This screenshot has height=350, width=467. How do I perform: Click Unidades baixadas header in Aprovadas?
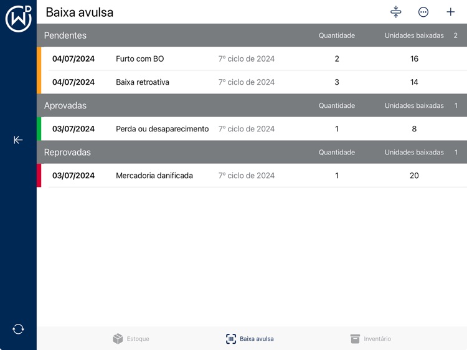(x=414, y=105)
